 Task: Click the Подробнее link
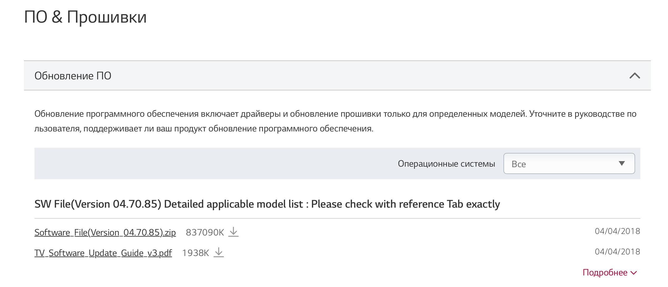pyautogui.click(x=605, y=273)
